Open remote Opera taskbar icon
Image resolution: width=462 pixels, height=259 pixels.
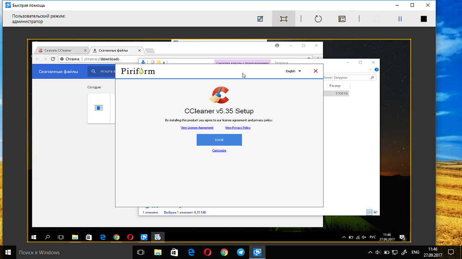pos(130,237)
